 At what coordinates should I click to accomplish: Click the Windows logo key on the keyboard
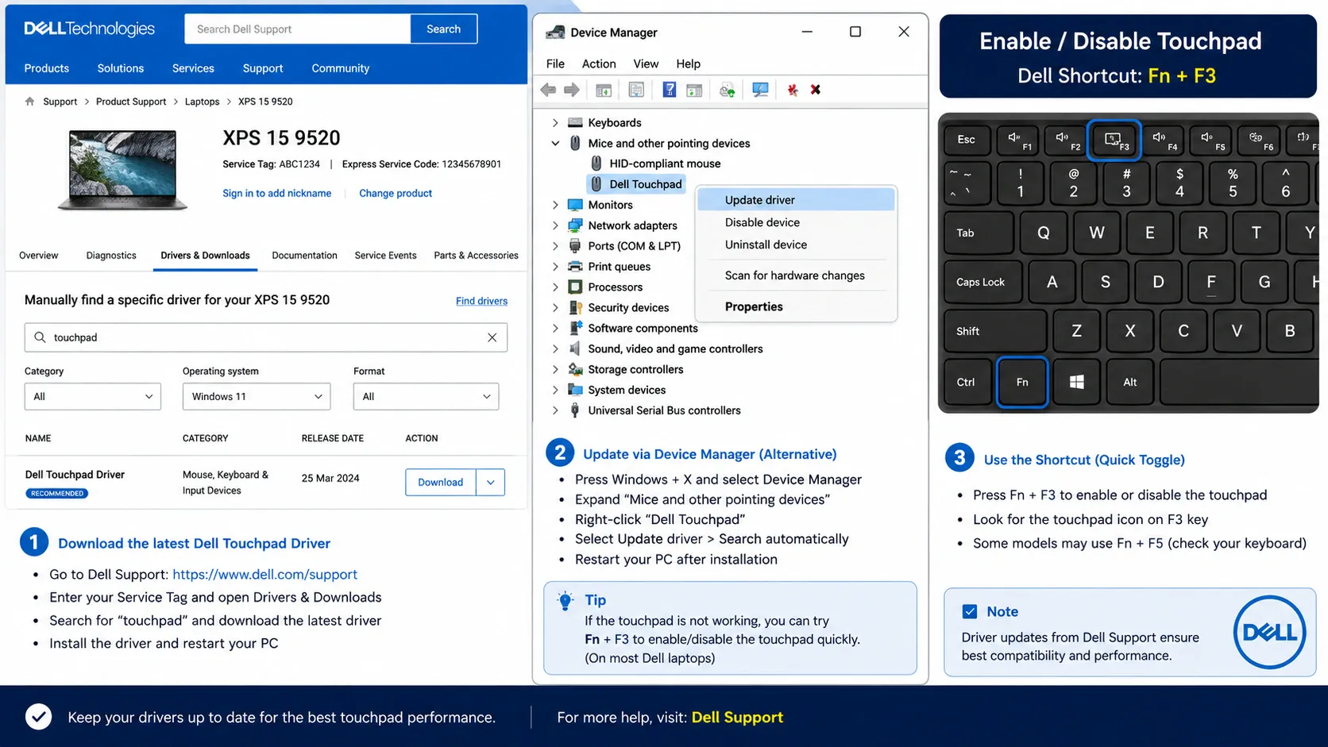point(1076,383)
